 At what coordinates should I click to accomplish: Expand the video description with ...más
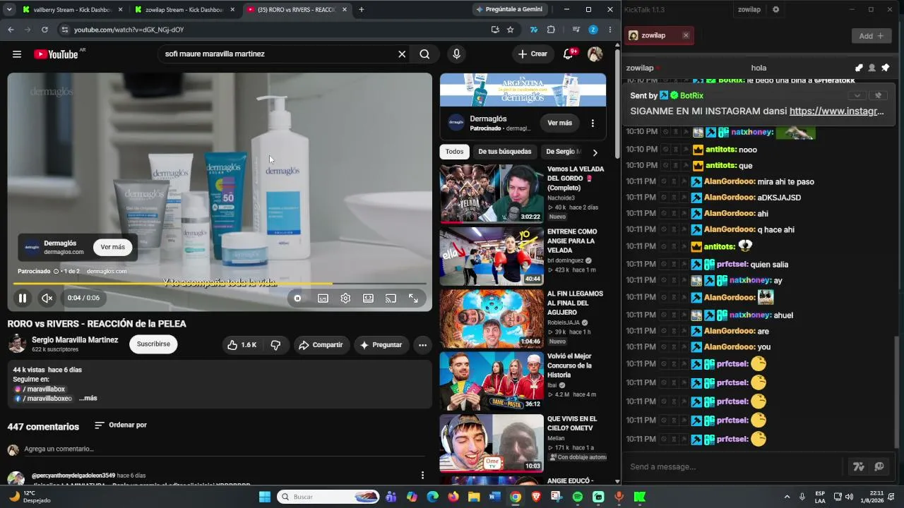click(x=88, y=399)
